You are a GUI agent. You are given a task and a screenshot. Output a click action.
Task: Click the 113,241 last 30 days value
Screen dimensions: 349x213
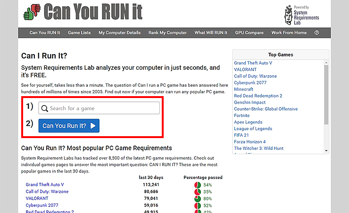(151, 185)
